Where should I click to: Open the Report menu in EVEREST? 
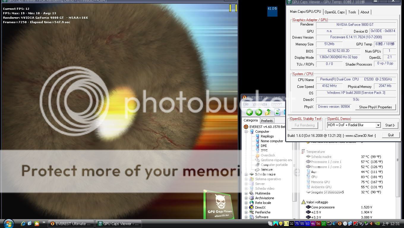click(x=276, y=104)
